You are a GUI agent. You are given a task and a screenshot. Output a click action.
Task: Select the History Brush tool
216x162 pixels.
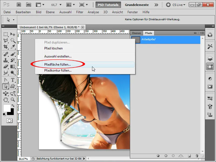(13, 60)
